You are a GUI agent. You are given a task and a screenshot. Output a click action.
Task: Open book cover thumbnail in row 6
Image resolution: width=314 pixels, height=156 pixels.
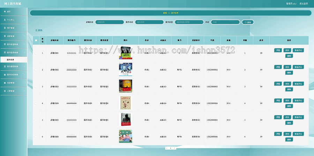point(126,136)
